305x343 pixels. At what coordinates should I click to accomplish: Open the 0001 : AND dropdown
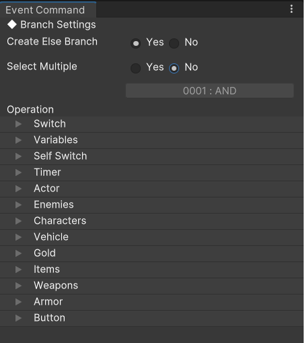pyautogui.click(x=209, y=91)
